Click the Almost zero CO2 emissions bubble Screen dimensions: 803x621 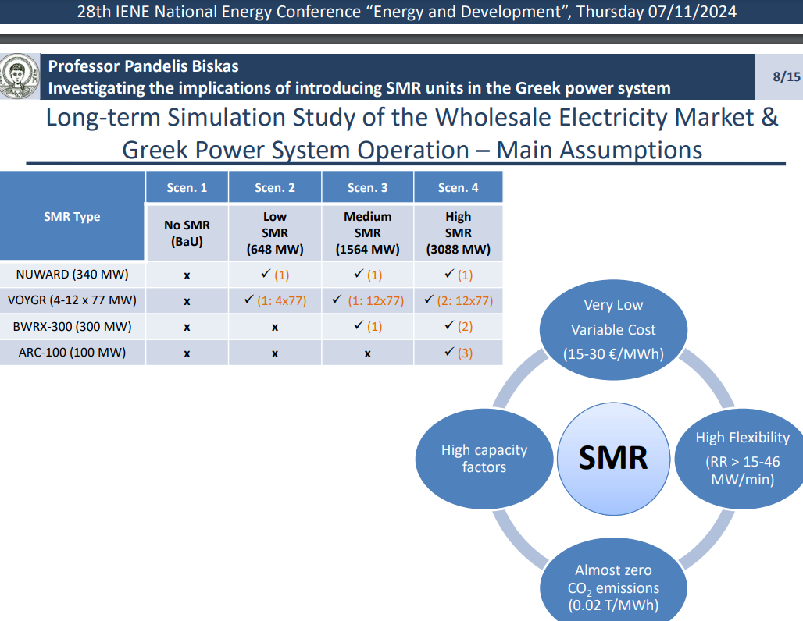(x=613, y=587)
